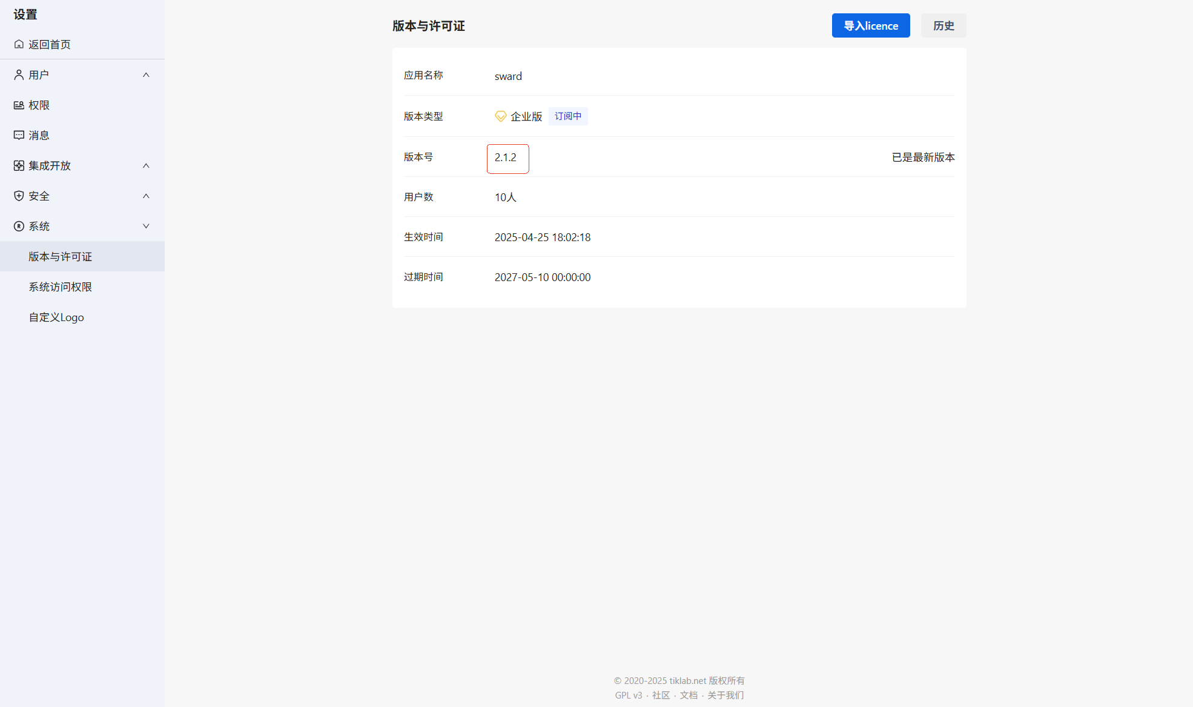
Task: Select 版本与许可证 menu item
Action: click(60, 256)
